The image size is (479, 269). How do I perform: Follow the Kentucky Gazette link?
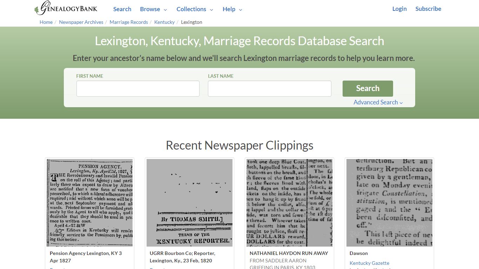tap(369, 263)
